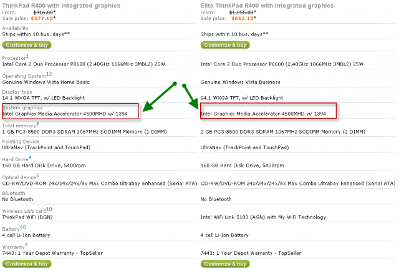Open footnote 8 next to Total memory
Image resolution: width=399 pixels, height=271 pixels.
pos(37,124)
